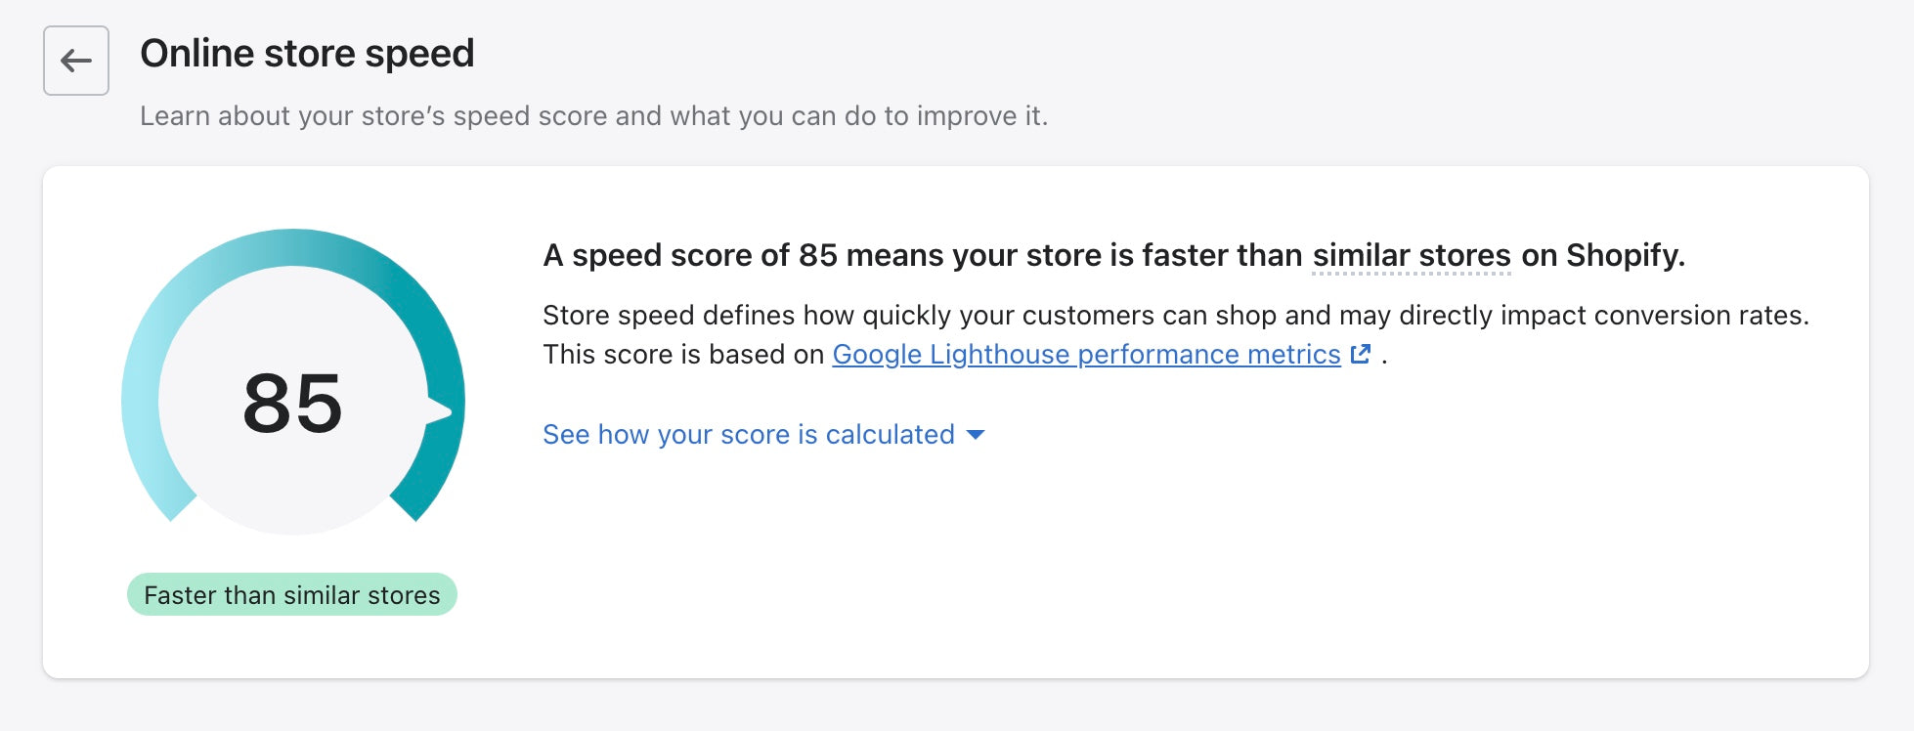Viewport: 1914px width, 731px height.
Task: Expand 'See how your score is calculated'
Action: [x=749, y=435]
